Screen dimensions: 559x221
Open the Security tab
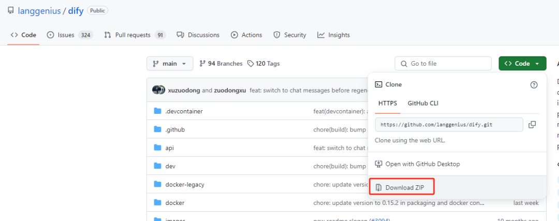click(x=289, y=35)
